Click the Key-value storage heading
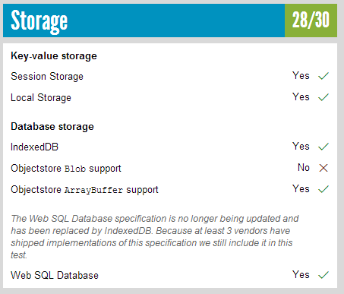The height and width of the screenshot is (294, 344). 54,56
